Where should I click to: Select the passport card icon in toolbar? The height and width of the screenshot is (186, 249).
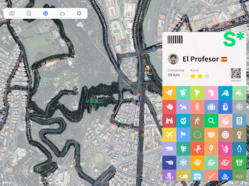29,14
